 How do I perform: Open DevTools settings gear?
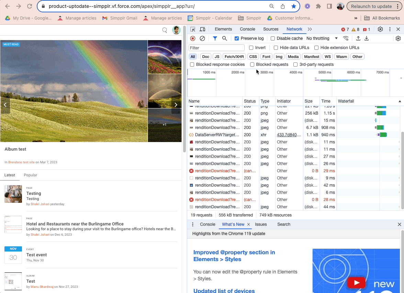[380, 30]
